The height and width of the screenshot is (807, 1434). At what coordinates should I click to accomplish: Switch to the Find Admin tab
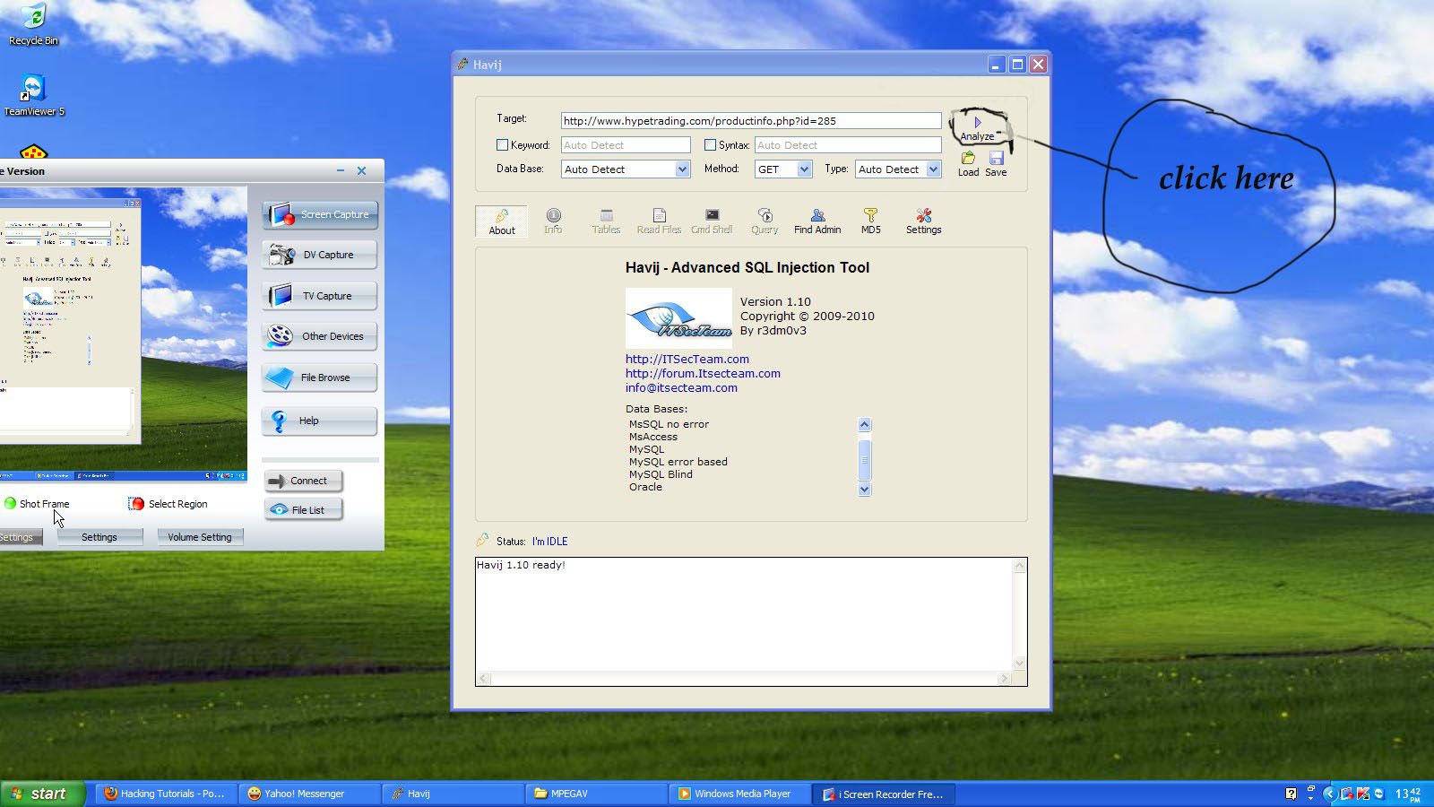click(x=817, y=221)
